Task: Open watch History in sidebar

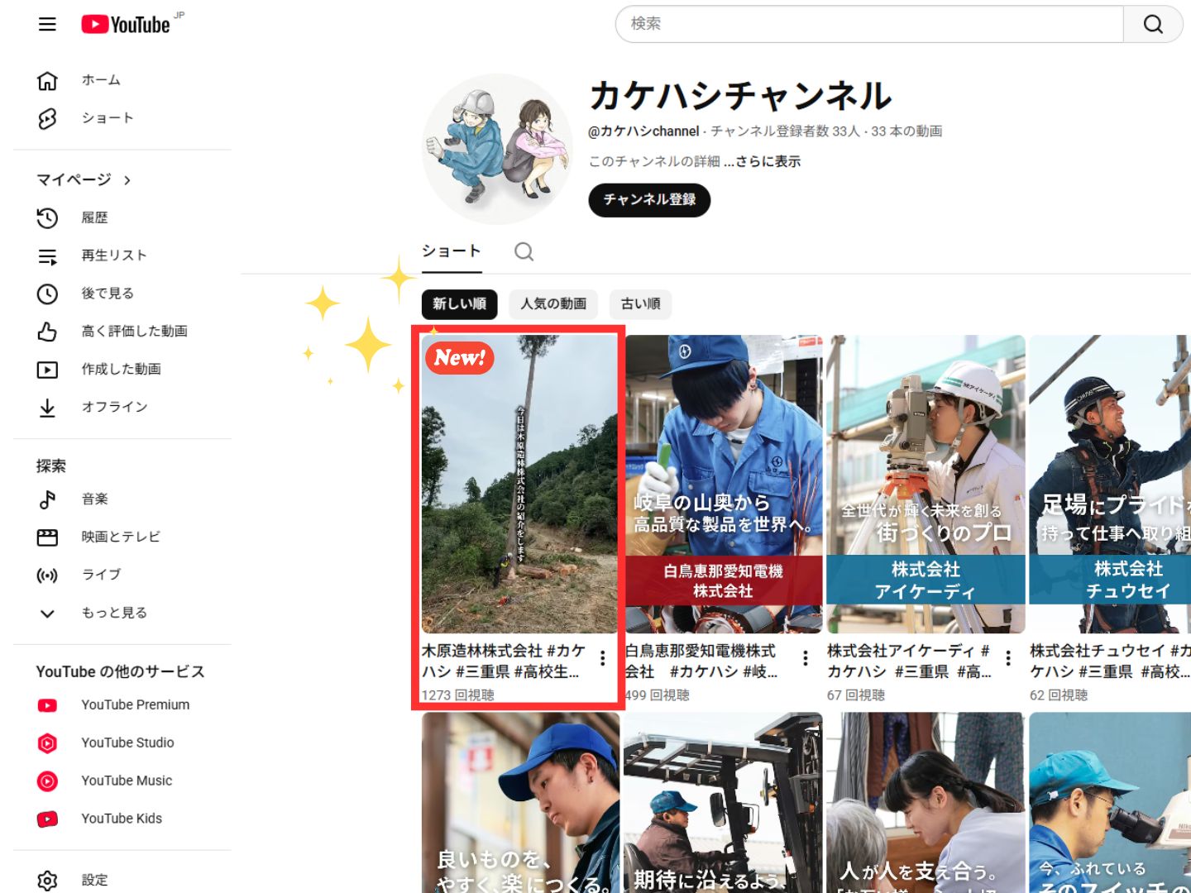Action: [94, 217]
